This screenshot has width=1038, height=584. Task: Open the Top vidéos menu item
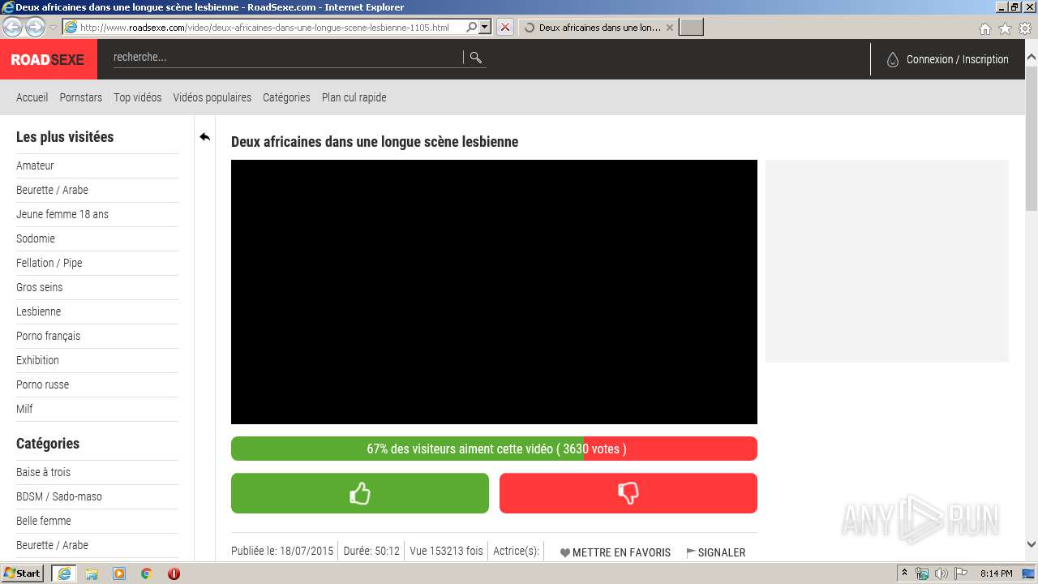tap(137, 97)
